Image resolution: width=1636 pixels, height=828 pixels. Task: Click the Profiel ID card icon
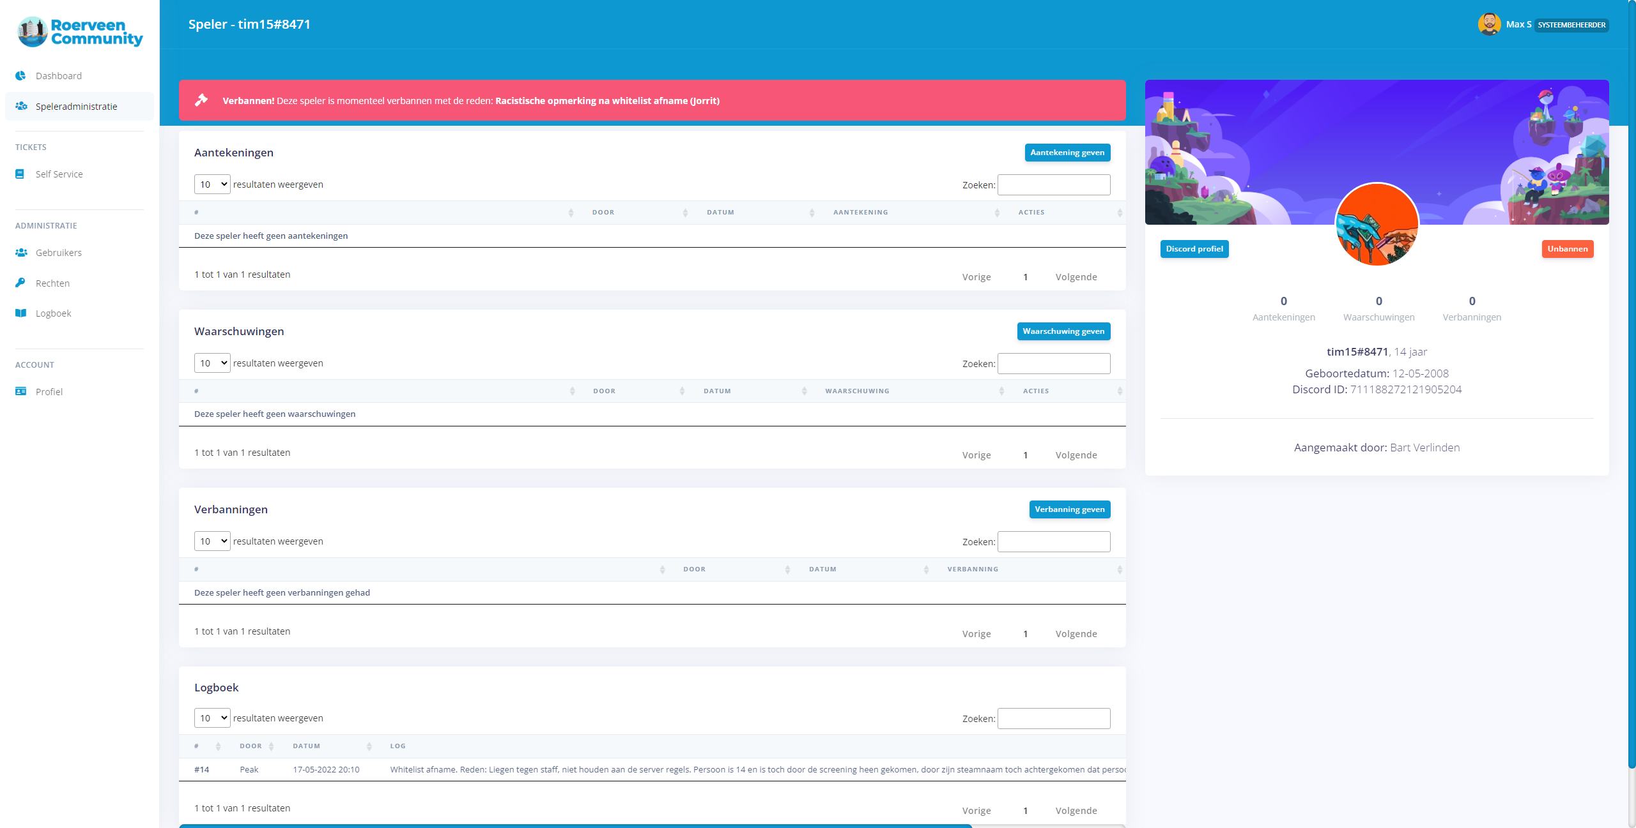coord(21,391)
